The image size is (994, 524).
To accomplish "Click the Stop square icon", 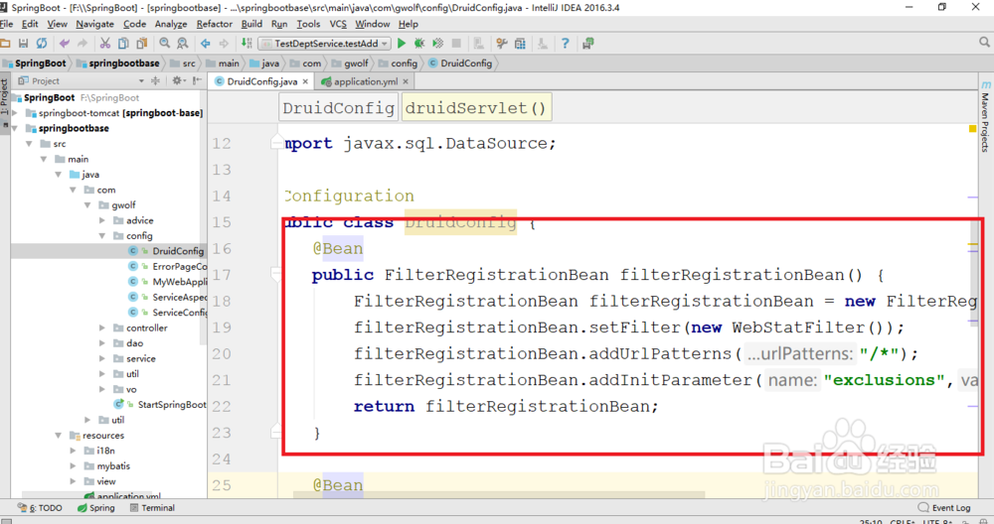I will pyautogui.click(x=456, y=43).
